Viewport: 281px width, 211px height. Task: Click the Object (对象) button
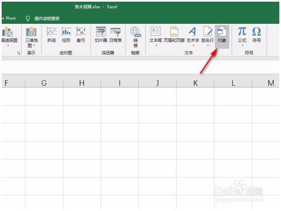[x=222, y=36]
